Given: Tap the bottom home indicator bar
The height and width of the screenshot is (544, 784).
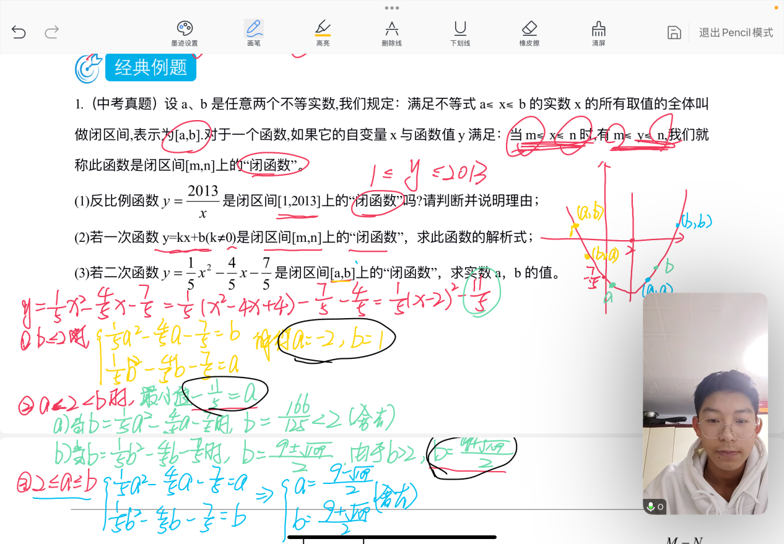Looking at the screenshot, I should coord(392,537).
